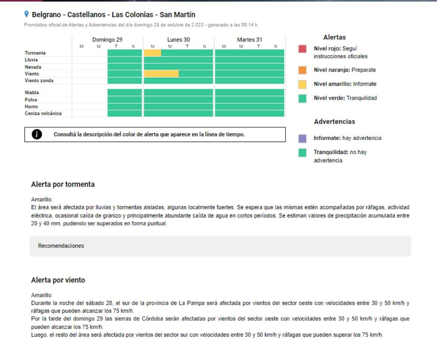The height and width of the screenshot is (344, 437).
Task: Click the green Nivel verde legend swatch
Action: click(x=302, y=98)
